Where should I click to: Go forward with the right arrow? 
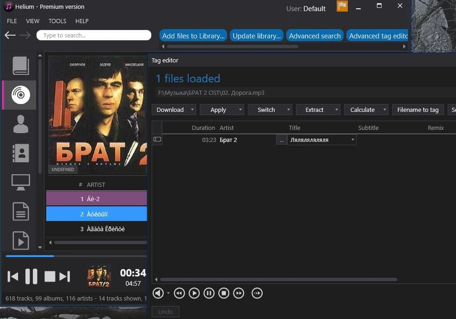click(25, 35)
